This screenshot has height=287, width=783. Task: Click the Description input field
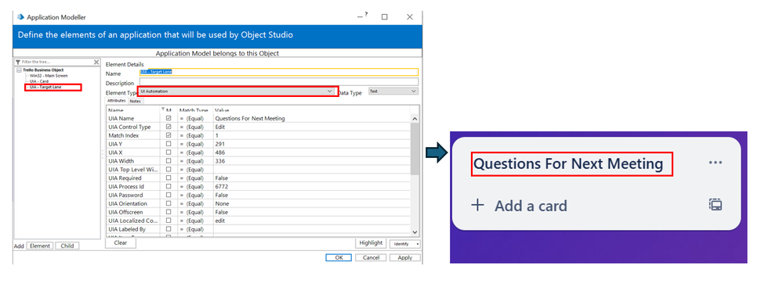click(279, 81)
